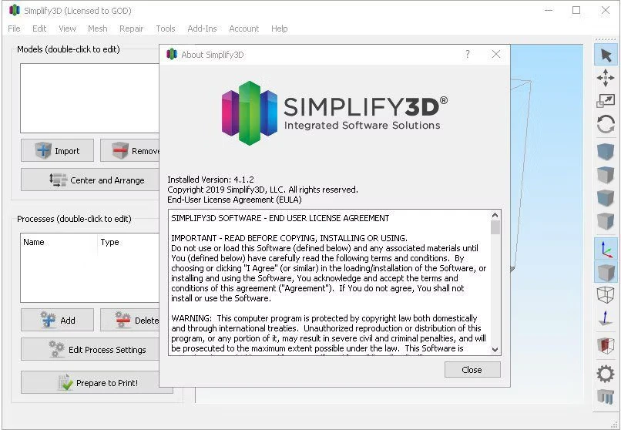Image resolution: width=621 pixels, height=430 pixels.
Task: Pick the rotate models tool
Action: pyautogui.click(x=606, y=124)
